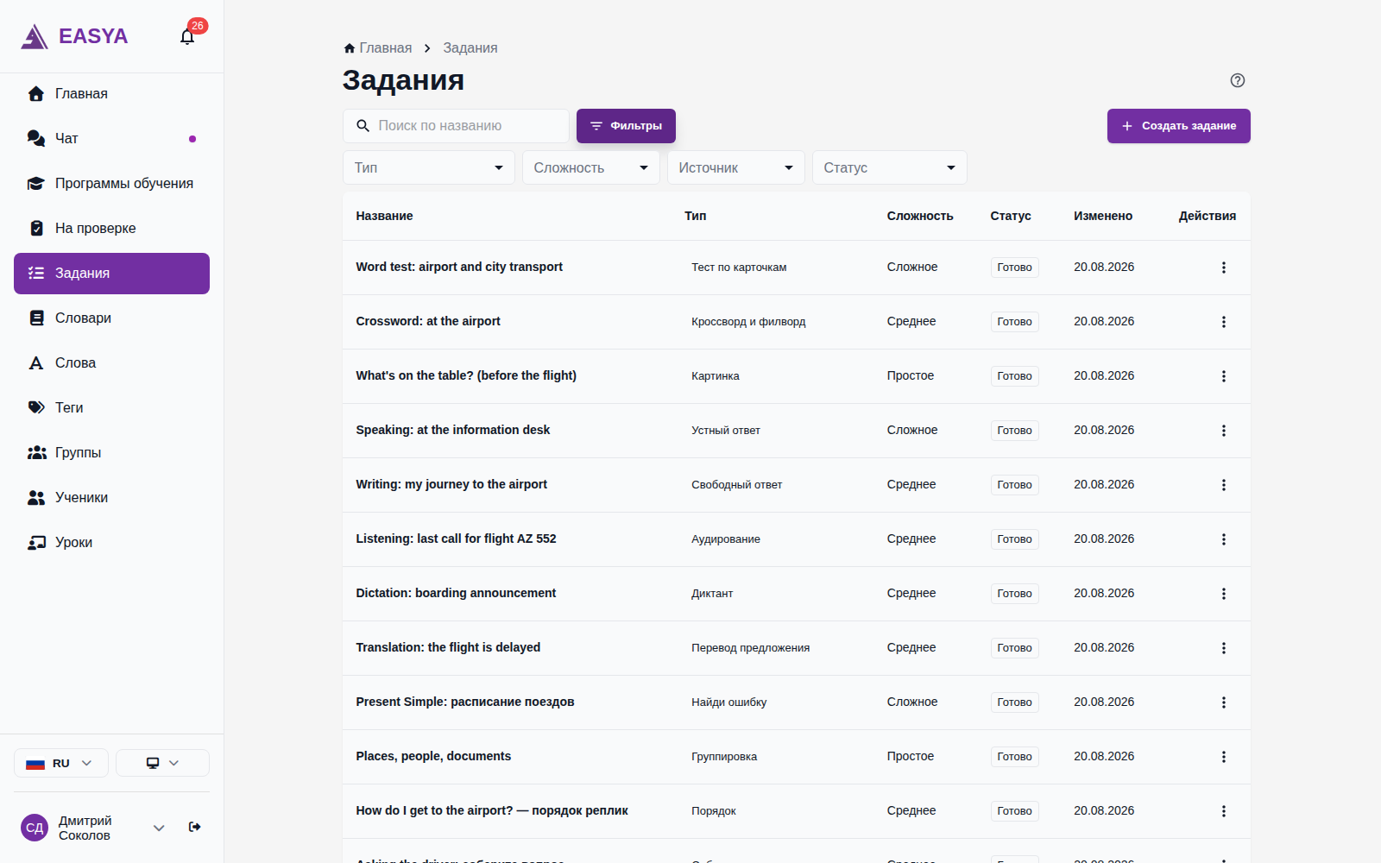Viewport: 1381px width, 863px height.
Task: Open Чат in the sidebar
Action: click(111, 139)
